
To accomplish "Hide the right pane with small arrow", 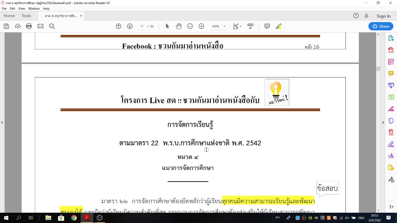I will click(383, 122).
